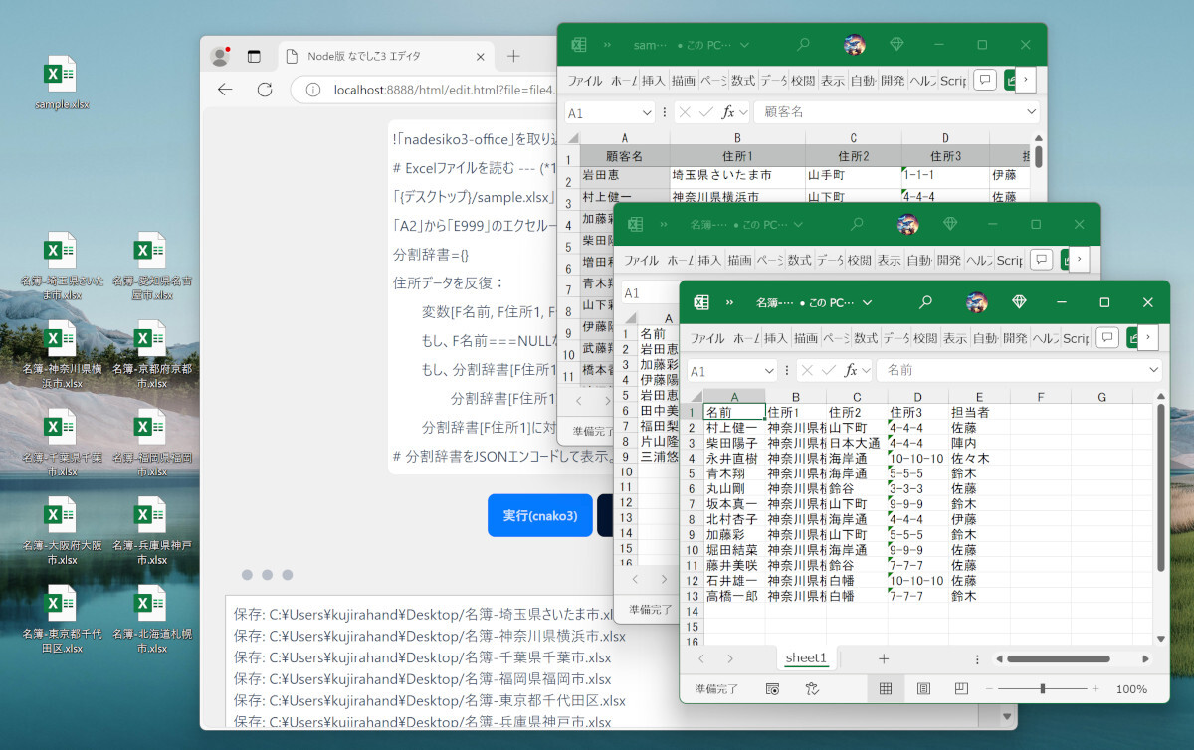The image size is (1194, 750).
Task: Open the 校閲 tab in the sample.xlsx window
Action: pos(803,81)
